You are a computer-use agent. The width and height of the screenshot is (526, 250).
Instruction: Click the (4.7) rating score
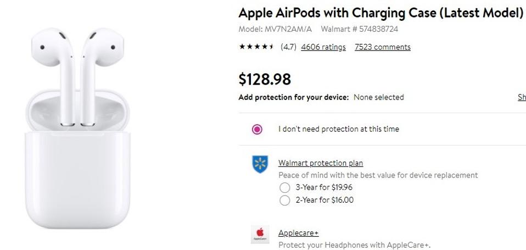[288, 47]
